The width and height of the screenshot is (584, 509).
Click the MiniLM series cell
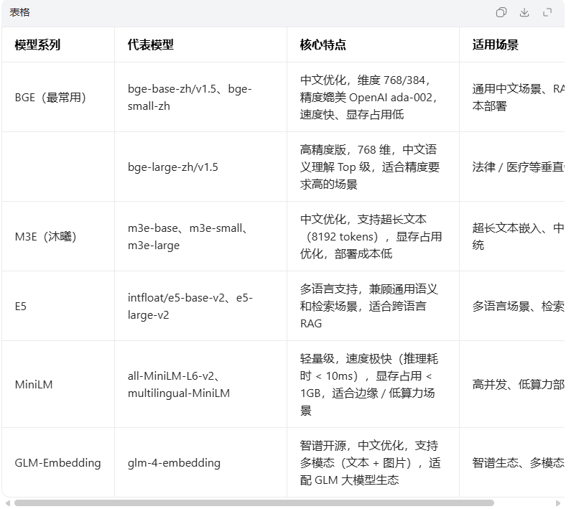click(58, 384)
